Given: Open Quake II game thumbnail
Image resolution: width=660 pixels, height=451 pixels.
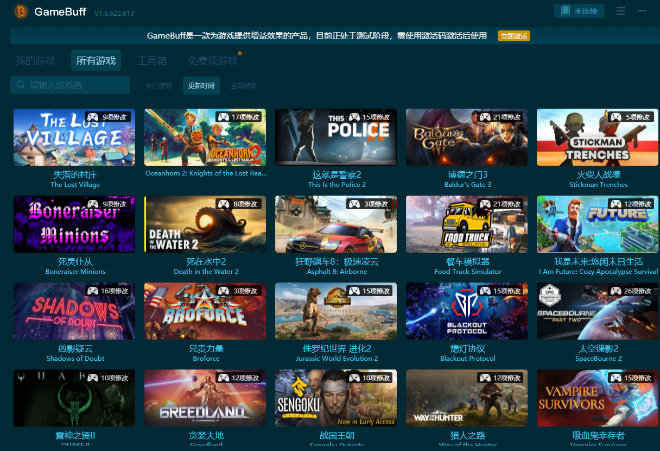Looking at the screenshot, I should (x=74, y=398).
